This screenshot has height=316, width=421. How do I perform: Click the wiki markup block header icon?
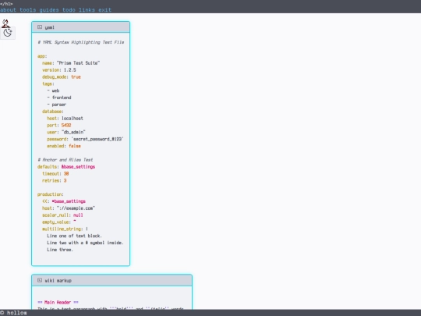coord(40,280)
